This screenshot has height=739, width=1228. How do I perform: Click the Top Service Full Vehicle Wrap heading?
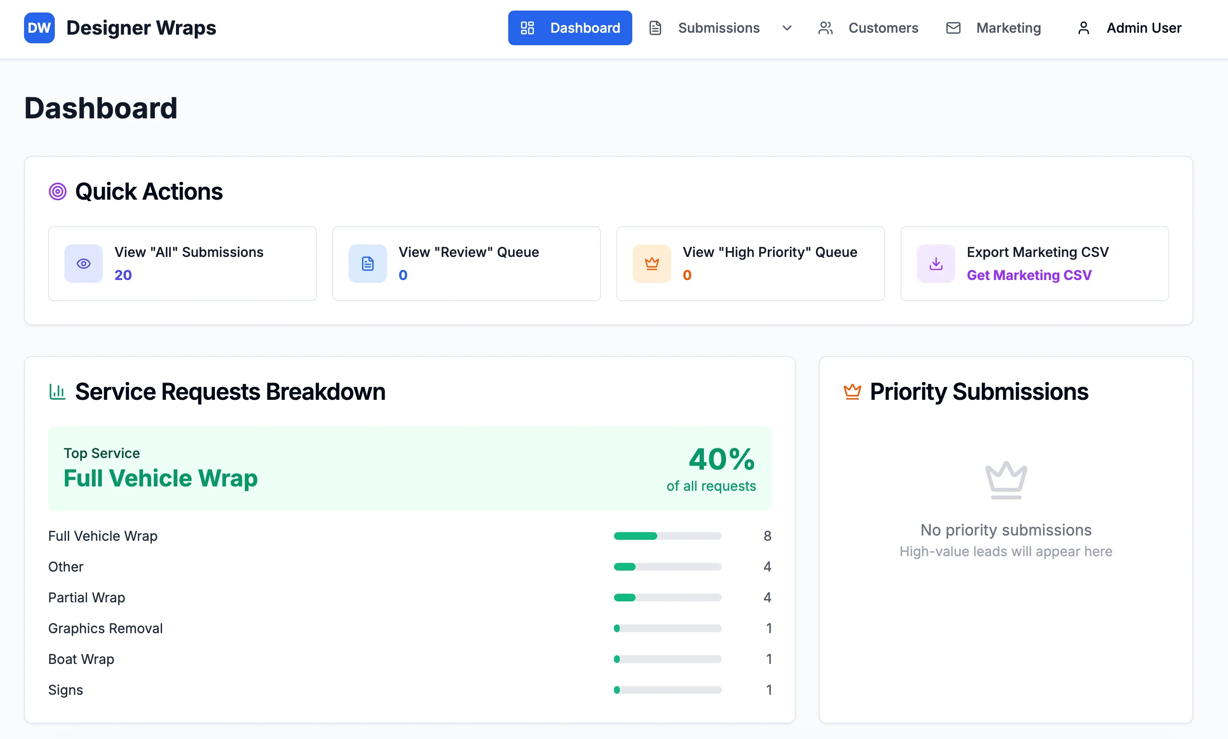point(161,478)
